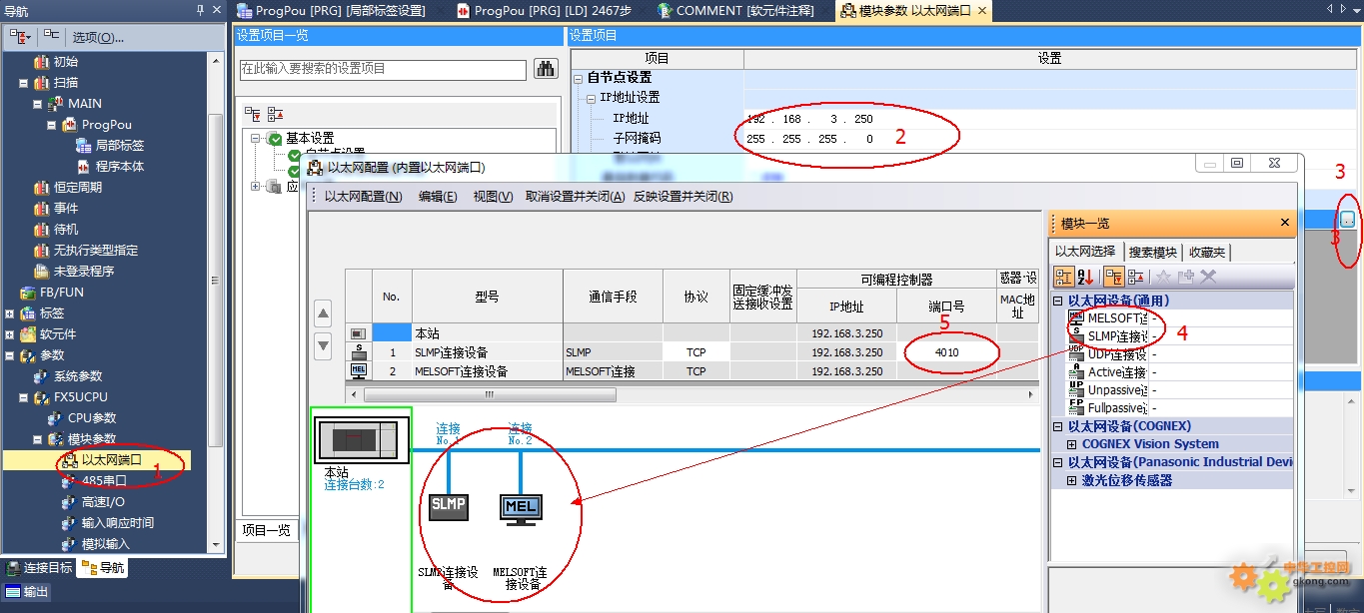Image resolution: width=1364 pixels, height=613 pixels.
Task: Select the 本站 PLC station image in the diagram
Action: pyautogui.click(x=361, y=439)
